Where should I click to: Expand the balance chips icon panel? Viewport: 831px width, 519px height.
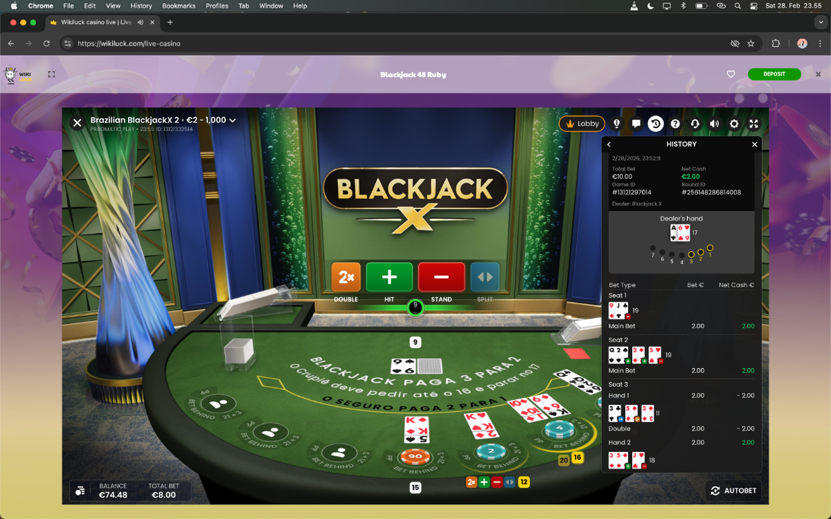pos(80,491)
